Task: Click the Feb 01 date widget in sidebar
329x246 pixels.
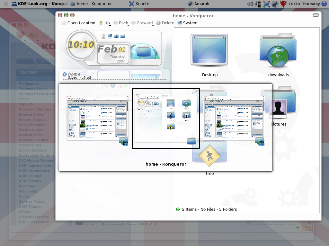Action: point(113,54)
